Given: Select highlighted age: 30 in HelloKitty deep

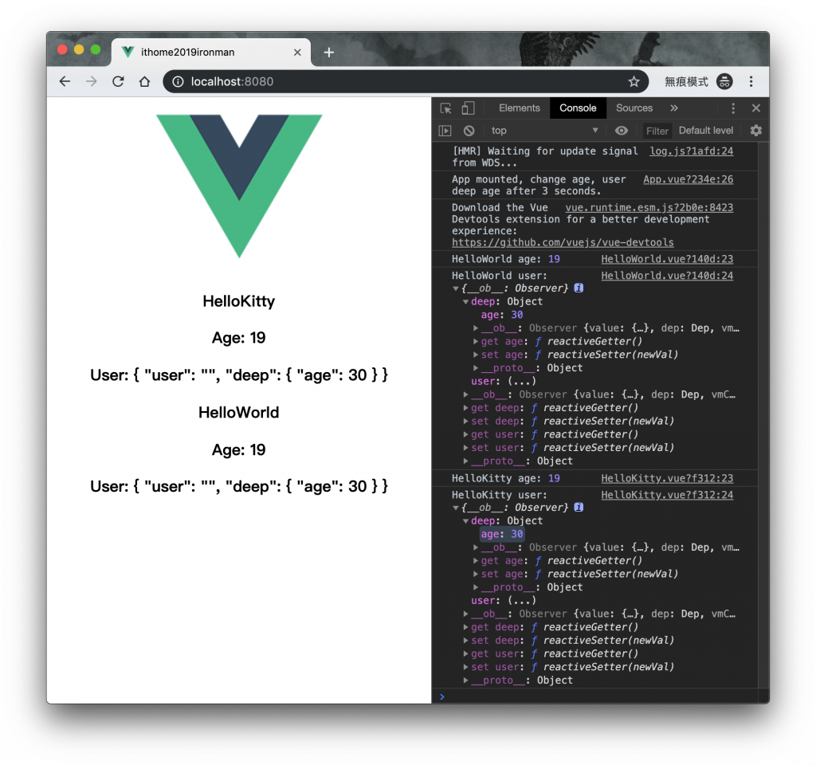Looking at the screenshot, I should pos(502,535).
